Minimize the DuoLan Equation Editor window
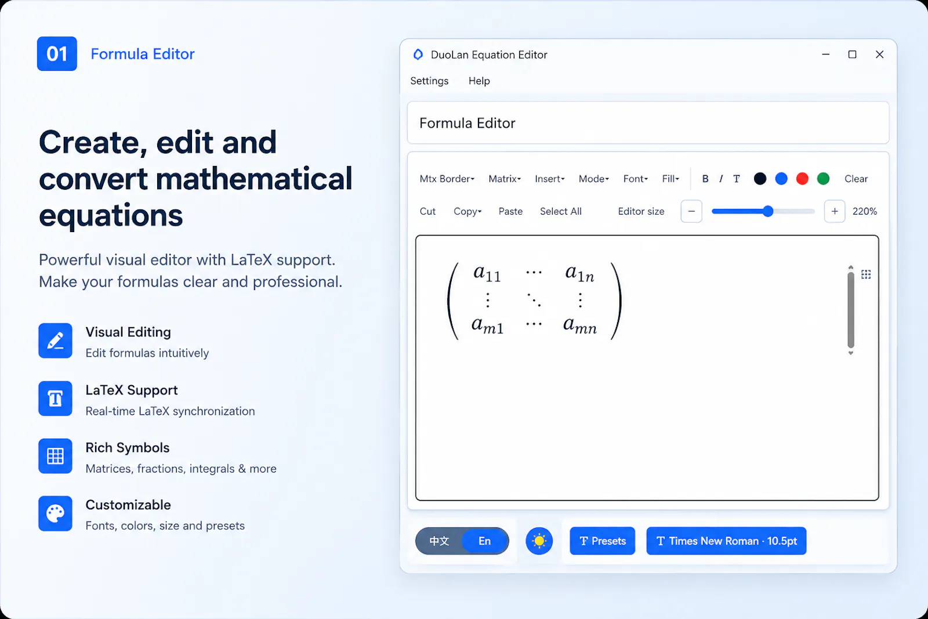This screenshot has height=619, width=928. coord(826,55)
